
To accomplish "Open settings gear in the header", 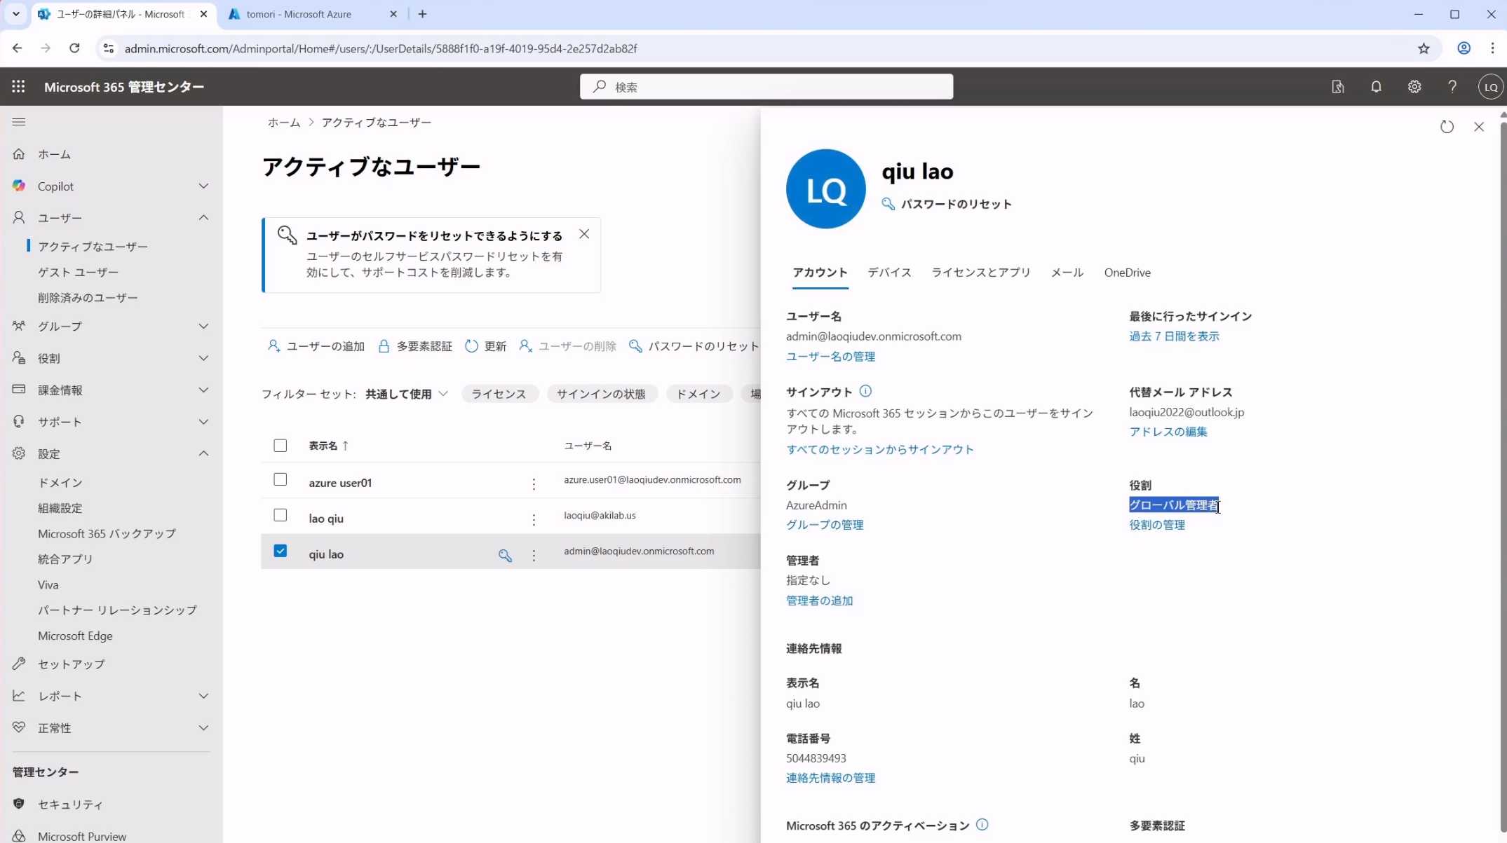I will 1414,86.
